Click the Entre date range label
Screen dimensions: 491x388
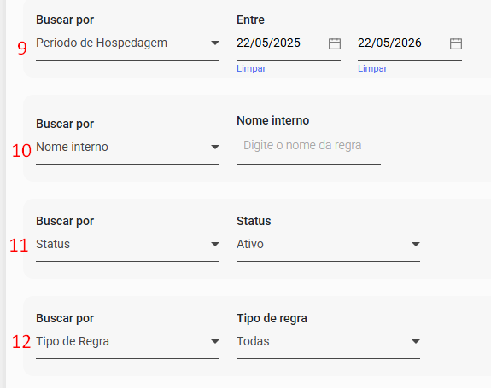(250, 20)
